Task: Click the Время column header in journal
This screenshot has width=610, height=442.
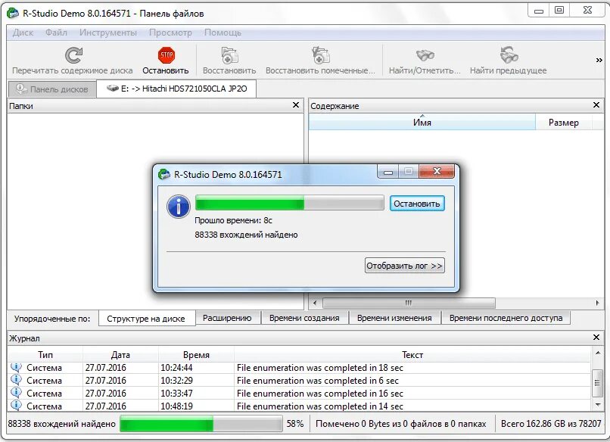Action: pos(197,354)
